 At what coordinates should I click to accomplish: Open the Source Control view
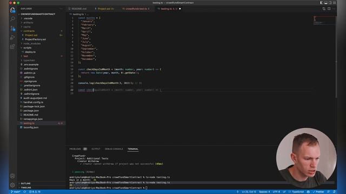pos(12,28)
